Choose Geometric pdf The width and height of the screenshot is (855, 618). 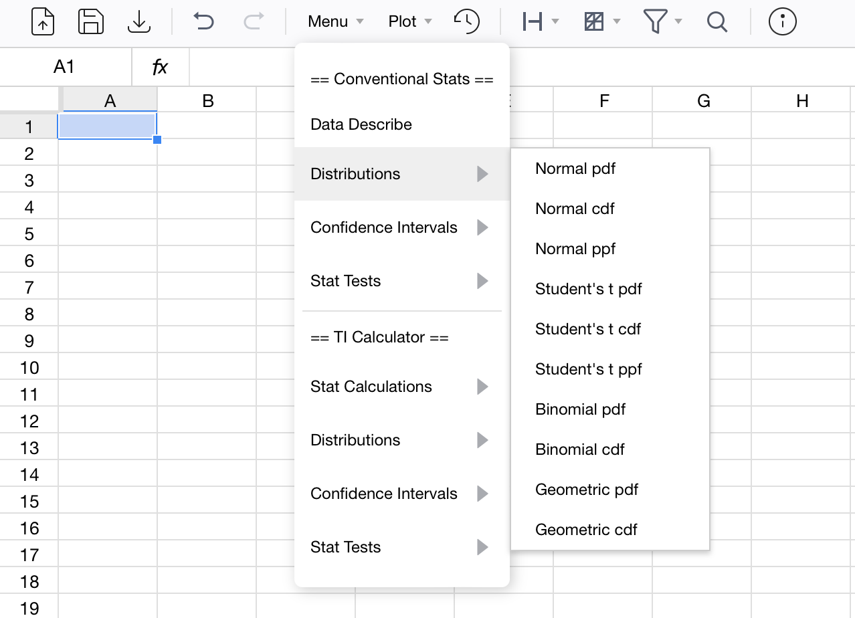pos(609,490)
